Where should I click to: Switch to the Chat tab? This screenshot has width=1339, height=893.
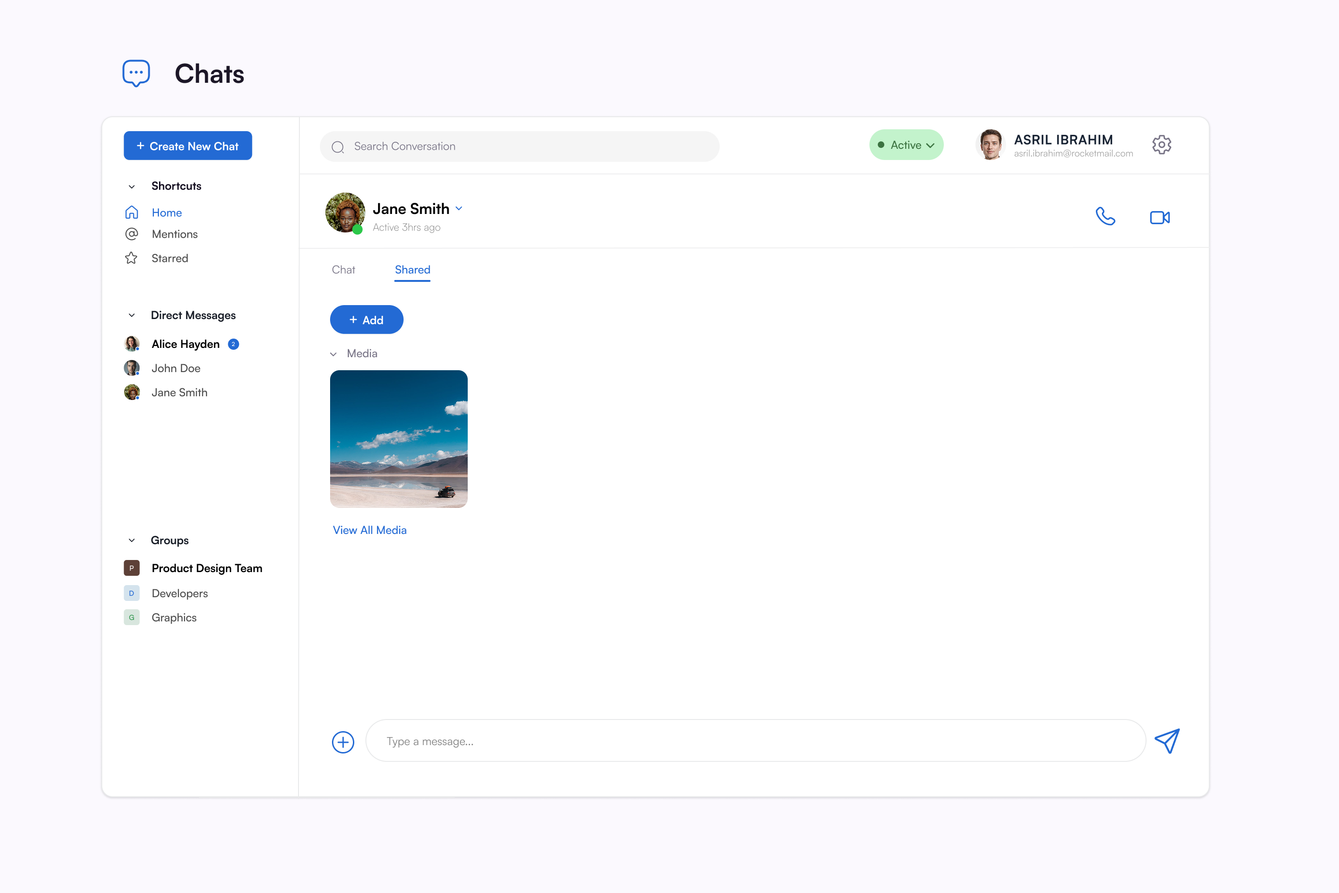click(x=343, y=269)
